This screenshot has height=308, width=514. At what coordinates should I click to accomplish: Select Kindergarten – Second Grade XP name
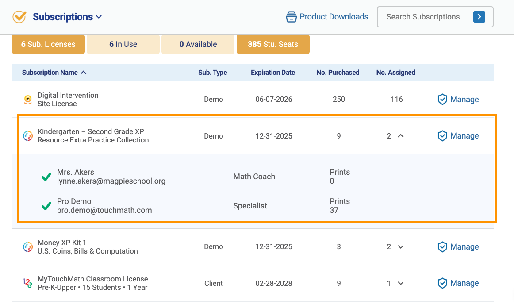click(91, 131)
